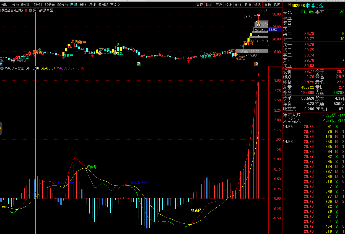Viewport: 345px width, 234px height.
Task: Click the red up-arrow signal beside 老鼠仓 mid-chart
Action: click(92, 56)
